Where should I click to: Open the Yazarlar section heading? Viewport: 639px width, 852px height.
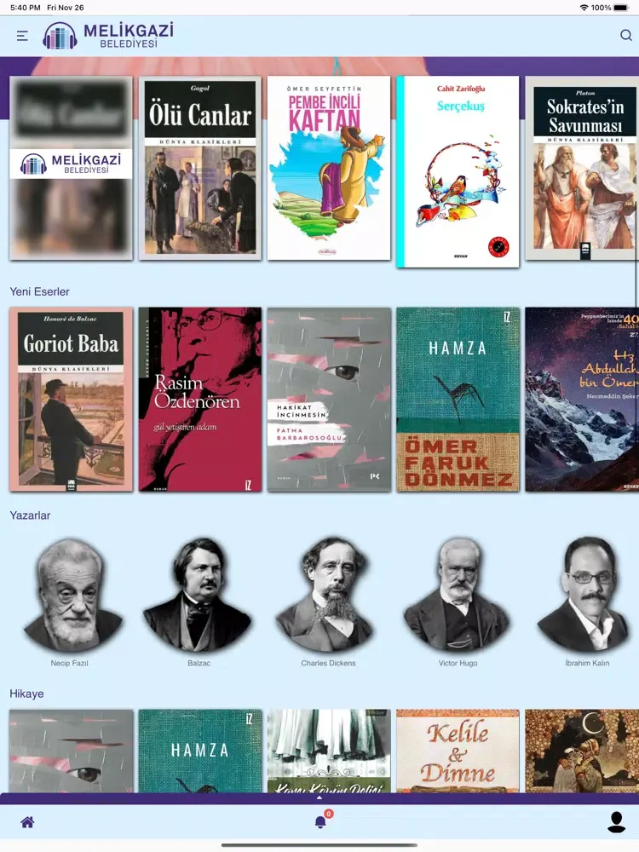(x=30, y=515)
